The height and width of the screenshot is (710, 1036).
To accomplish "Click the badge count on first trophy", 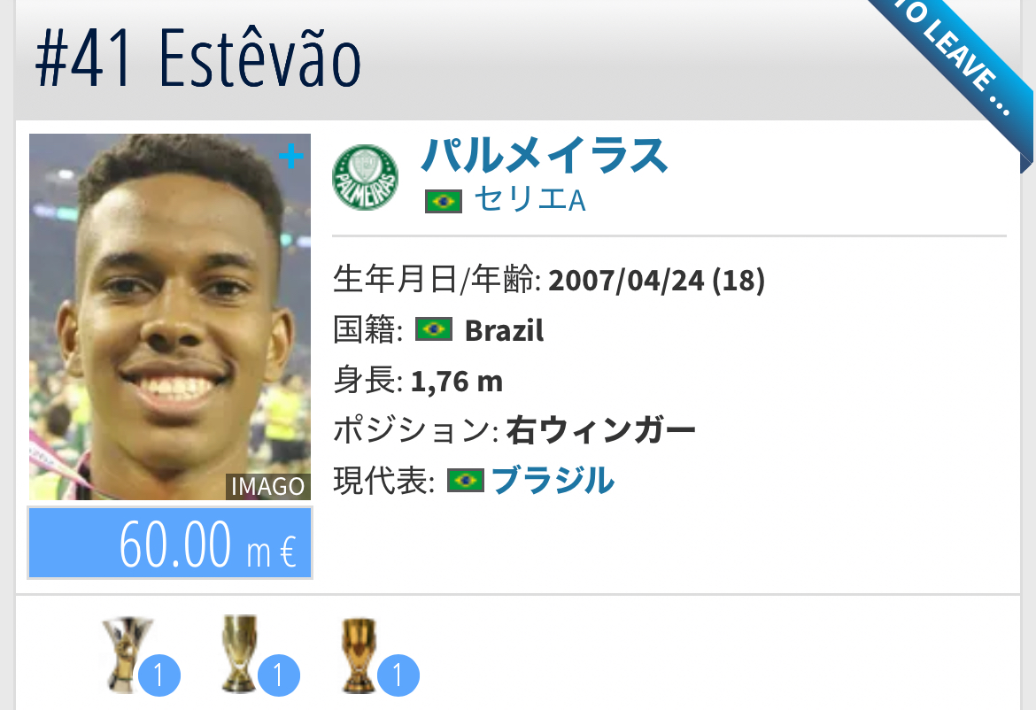I will tap(159, 675).
